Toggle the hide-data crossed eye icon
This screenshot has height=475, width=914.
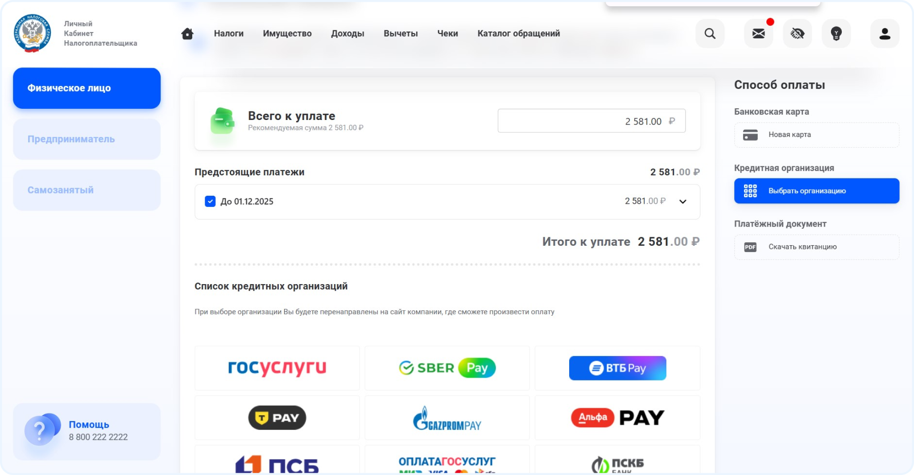pyautogui.click(x=797, y=33)
